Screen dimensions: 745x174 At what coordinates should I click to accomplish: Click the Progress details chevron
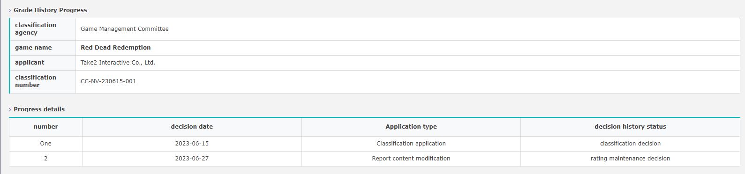[10, 109]
